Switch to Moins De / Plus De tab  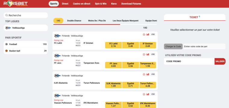[x=97, y=21]
